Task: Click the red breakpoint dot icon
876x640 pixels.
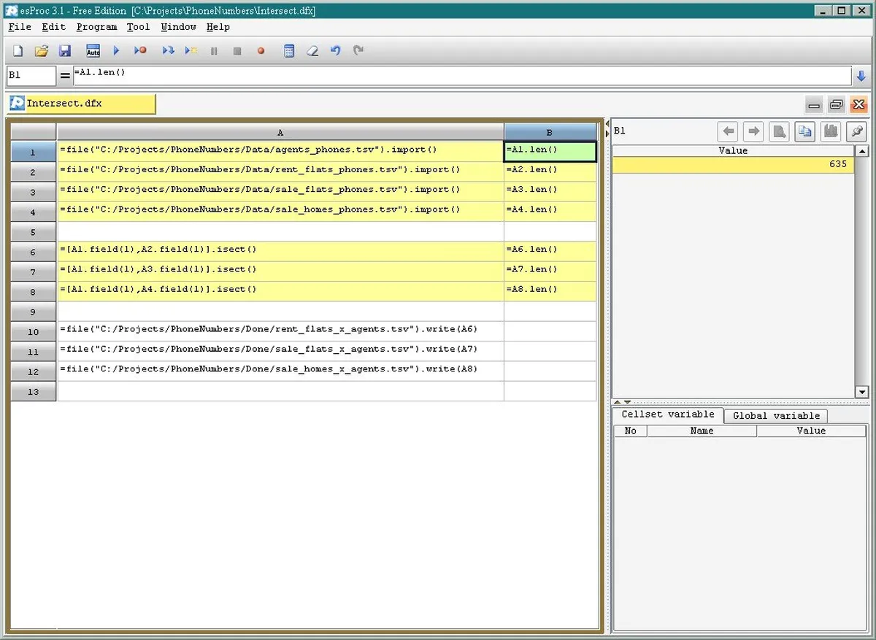Action: pyautogui.click(x=261, y=51)
